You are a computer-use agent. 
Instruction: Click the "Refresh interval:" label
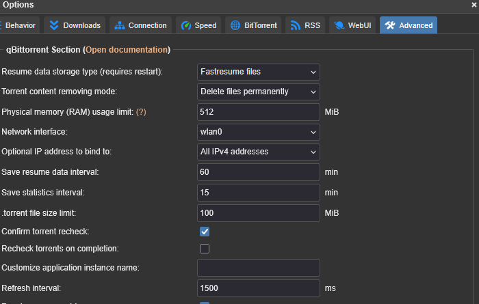31,288
